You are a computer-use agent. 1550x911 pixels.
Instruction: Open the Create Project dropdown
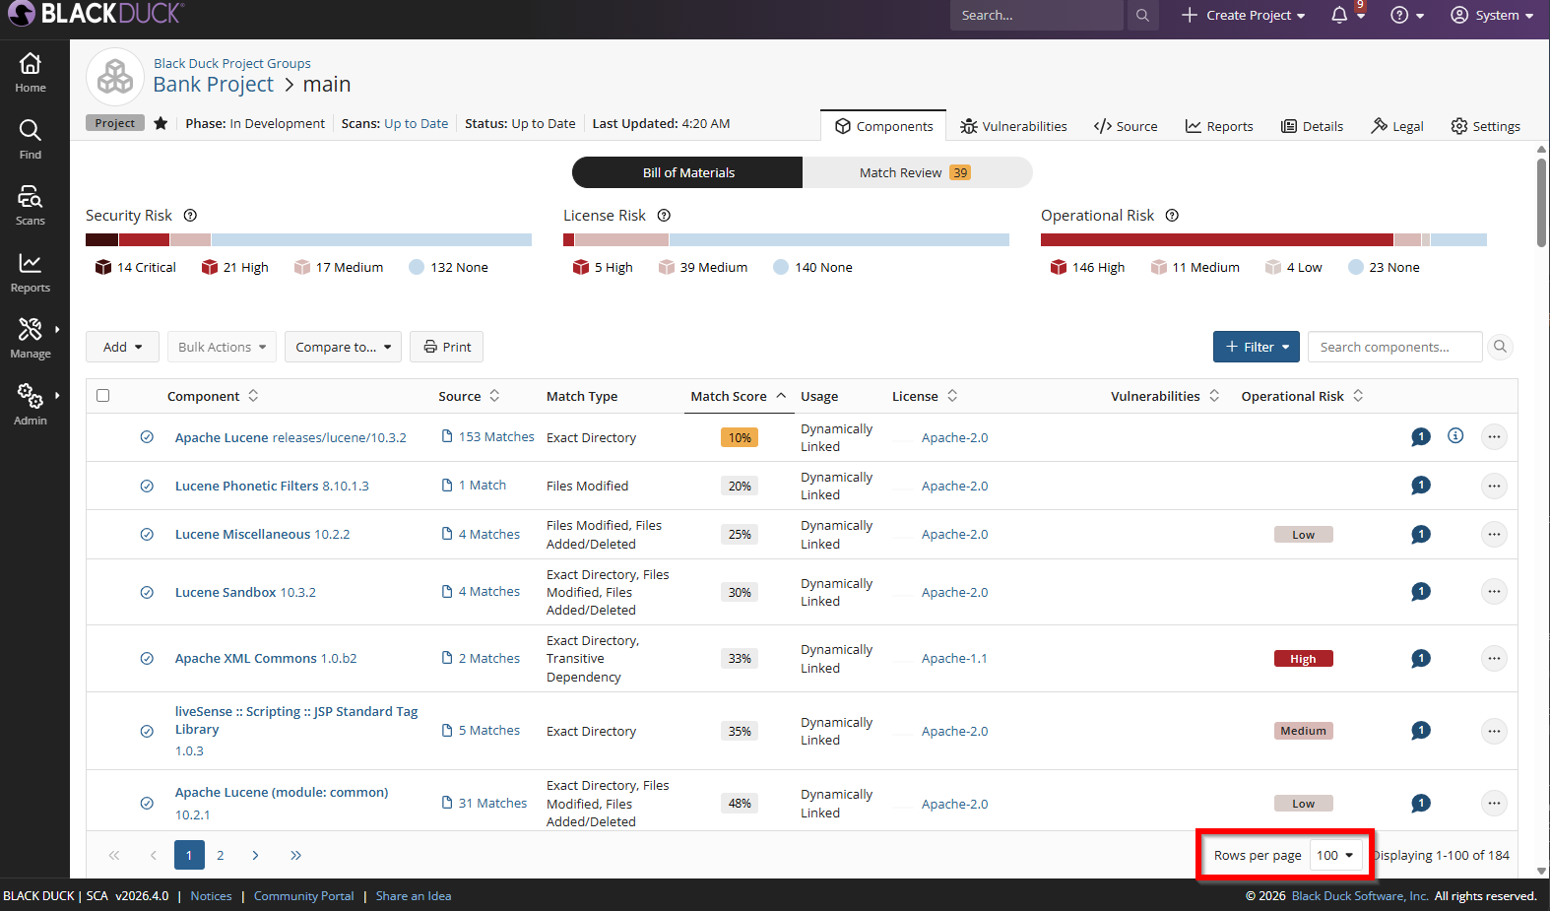point(1244,15)
